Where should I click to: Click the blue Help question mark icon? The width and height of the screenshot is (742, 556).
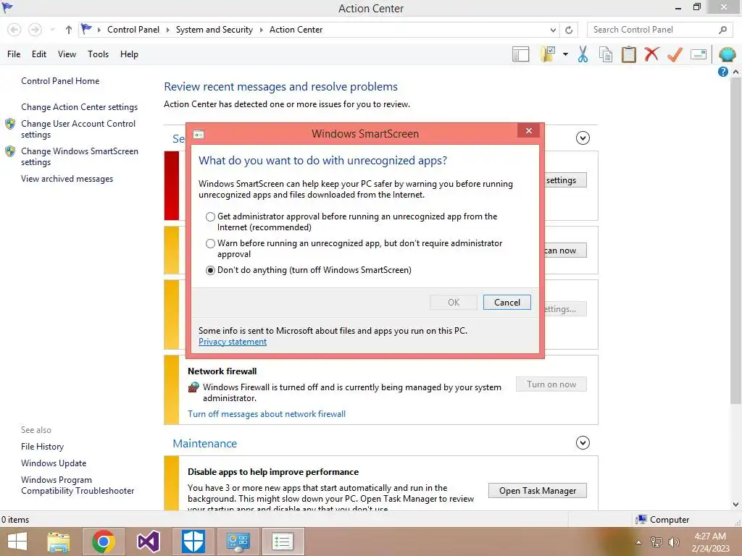pos(722,72)
